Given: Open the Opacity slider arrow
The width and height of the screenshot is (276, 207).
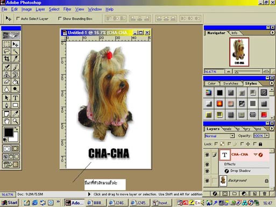Looking at the screenshot, I should click(267, 135).
